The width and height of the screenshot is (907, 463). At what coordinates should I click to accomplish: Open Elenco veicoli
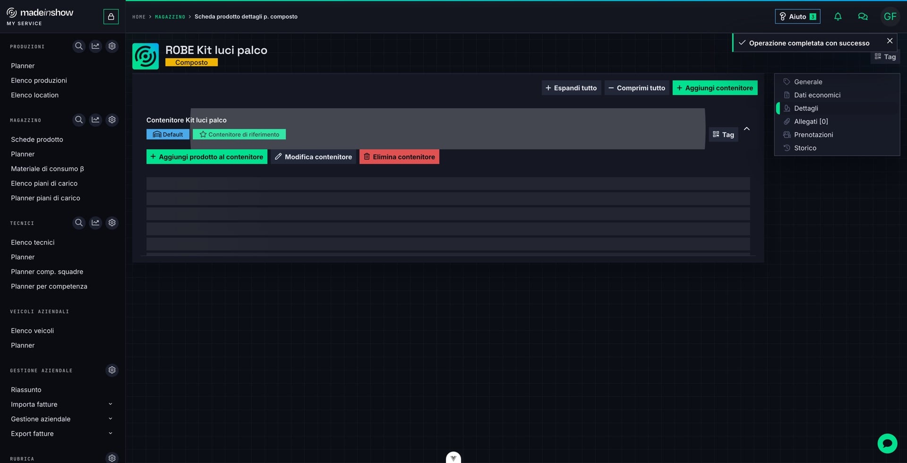[x=32, y=331]
